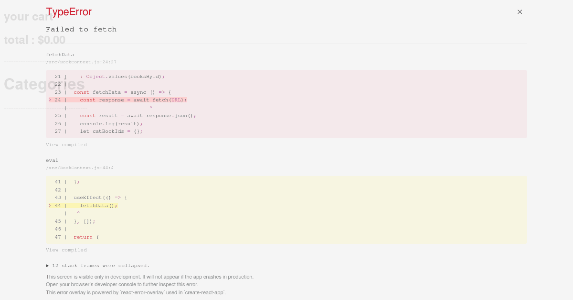Image resolution: width=573 pixels, height=300 pixels.
Task: Click code line 47 with return statement
Action: tap(86, 237)
